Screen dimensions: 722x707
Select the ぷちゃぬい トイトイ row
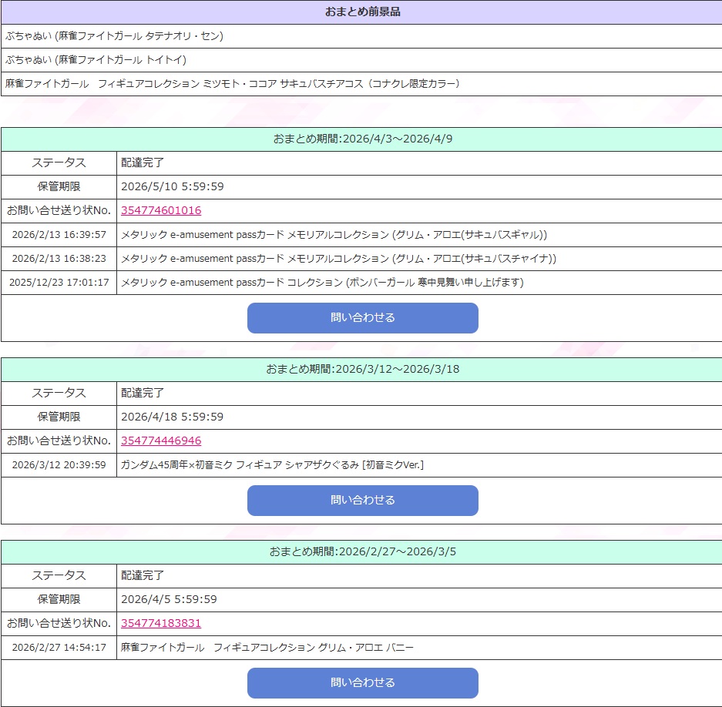point(96,59)
